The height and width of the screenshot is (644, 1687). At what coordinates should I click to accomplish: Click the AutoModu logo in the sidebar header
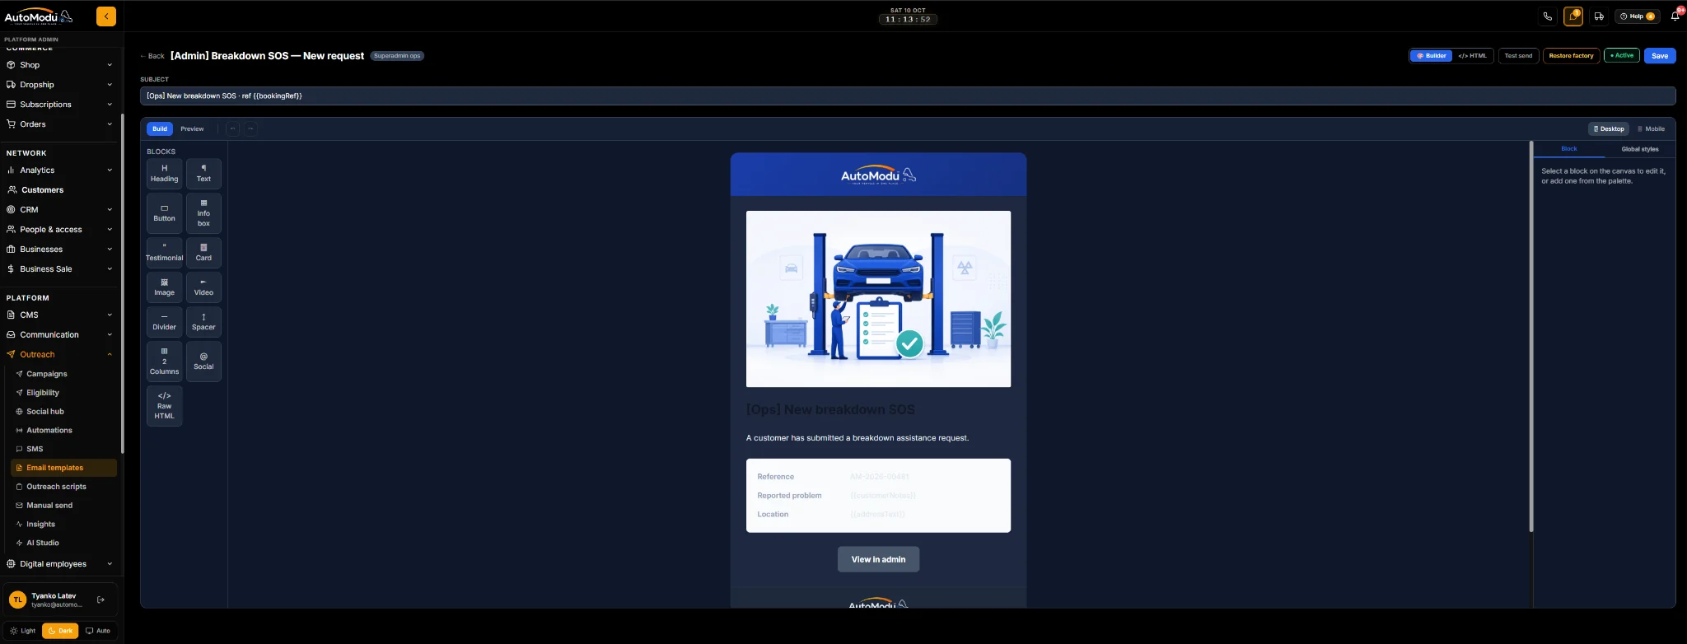39,16
